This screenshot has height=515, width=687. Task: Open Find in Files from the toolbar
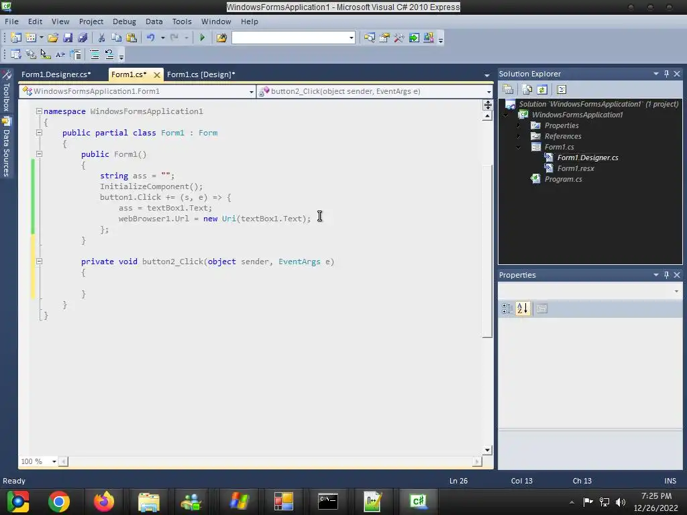221,38
